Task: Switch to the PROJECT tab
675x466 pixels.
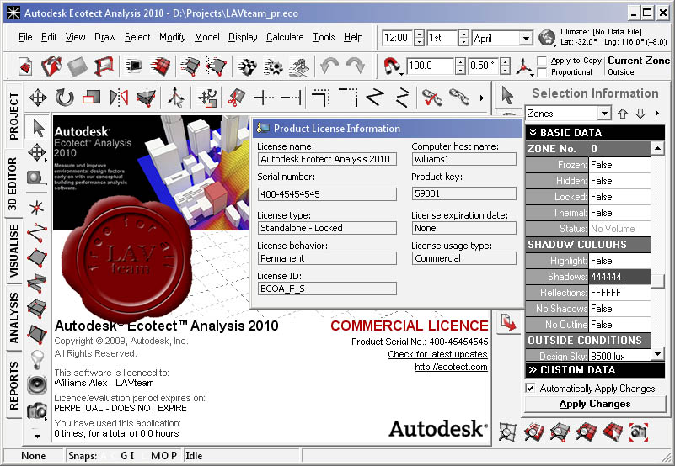Action: (14, 116)
